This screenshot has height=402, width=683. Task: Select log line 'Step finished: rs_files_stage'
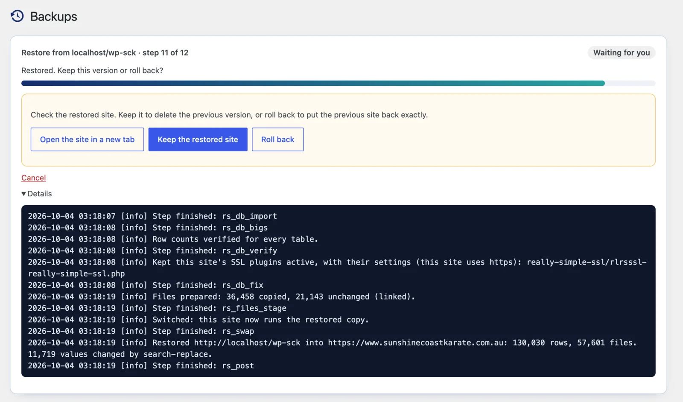[157, 308]
